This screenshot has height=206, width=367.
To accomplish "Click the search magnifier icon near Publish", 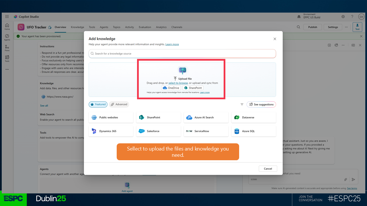I will tap(298, 27).
